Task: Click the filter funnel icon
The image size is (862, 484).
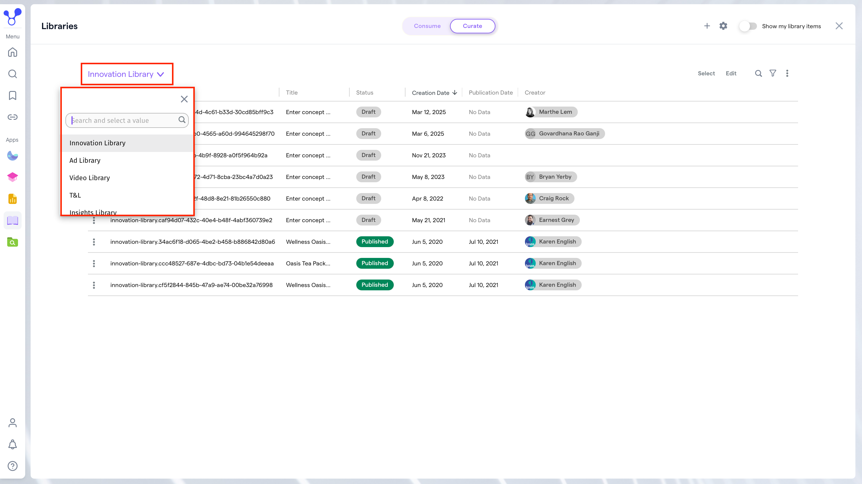Action: [773, 73]
